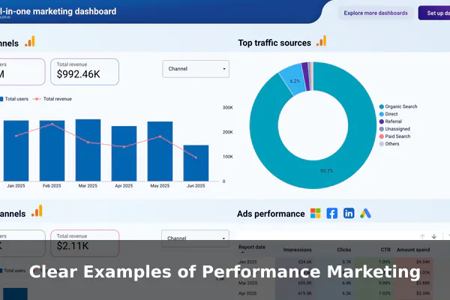Sort by the Impressions column header
This screenshot has height=300, width=450.
[297, 250]
